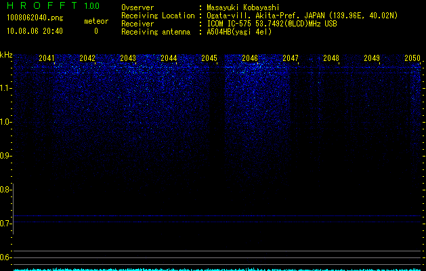Click the 0.9 kHz frequency axis label
Screen dimensions: 426x271
click(x=5, y=156)
